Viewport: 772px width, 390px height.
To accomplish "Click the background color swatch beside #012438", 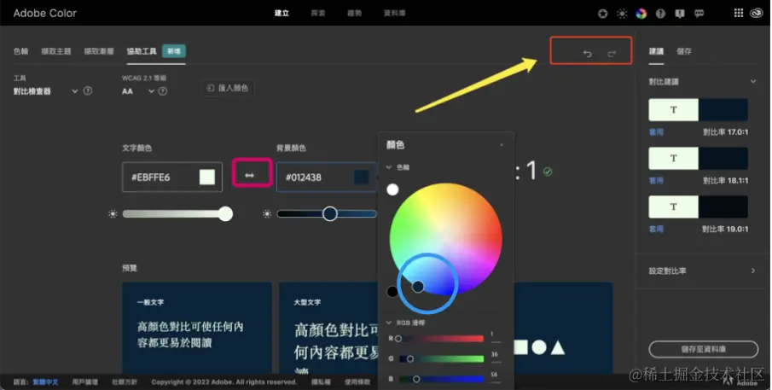I will click(362, 178).
